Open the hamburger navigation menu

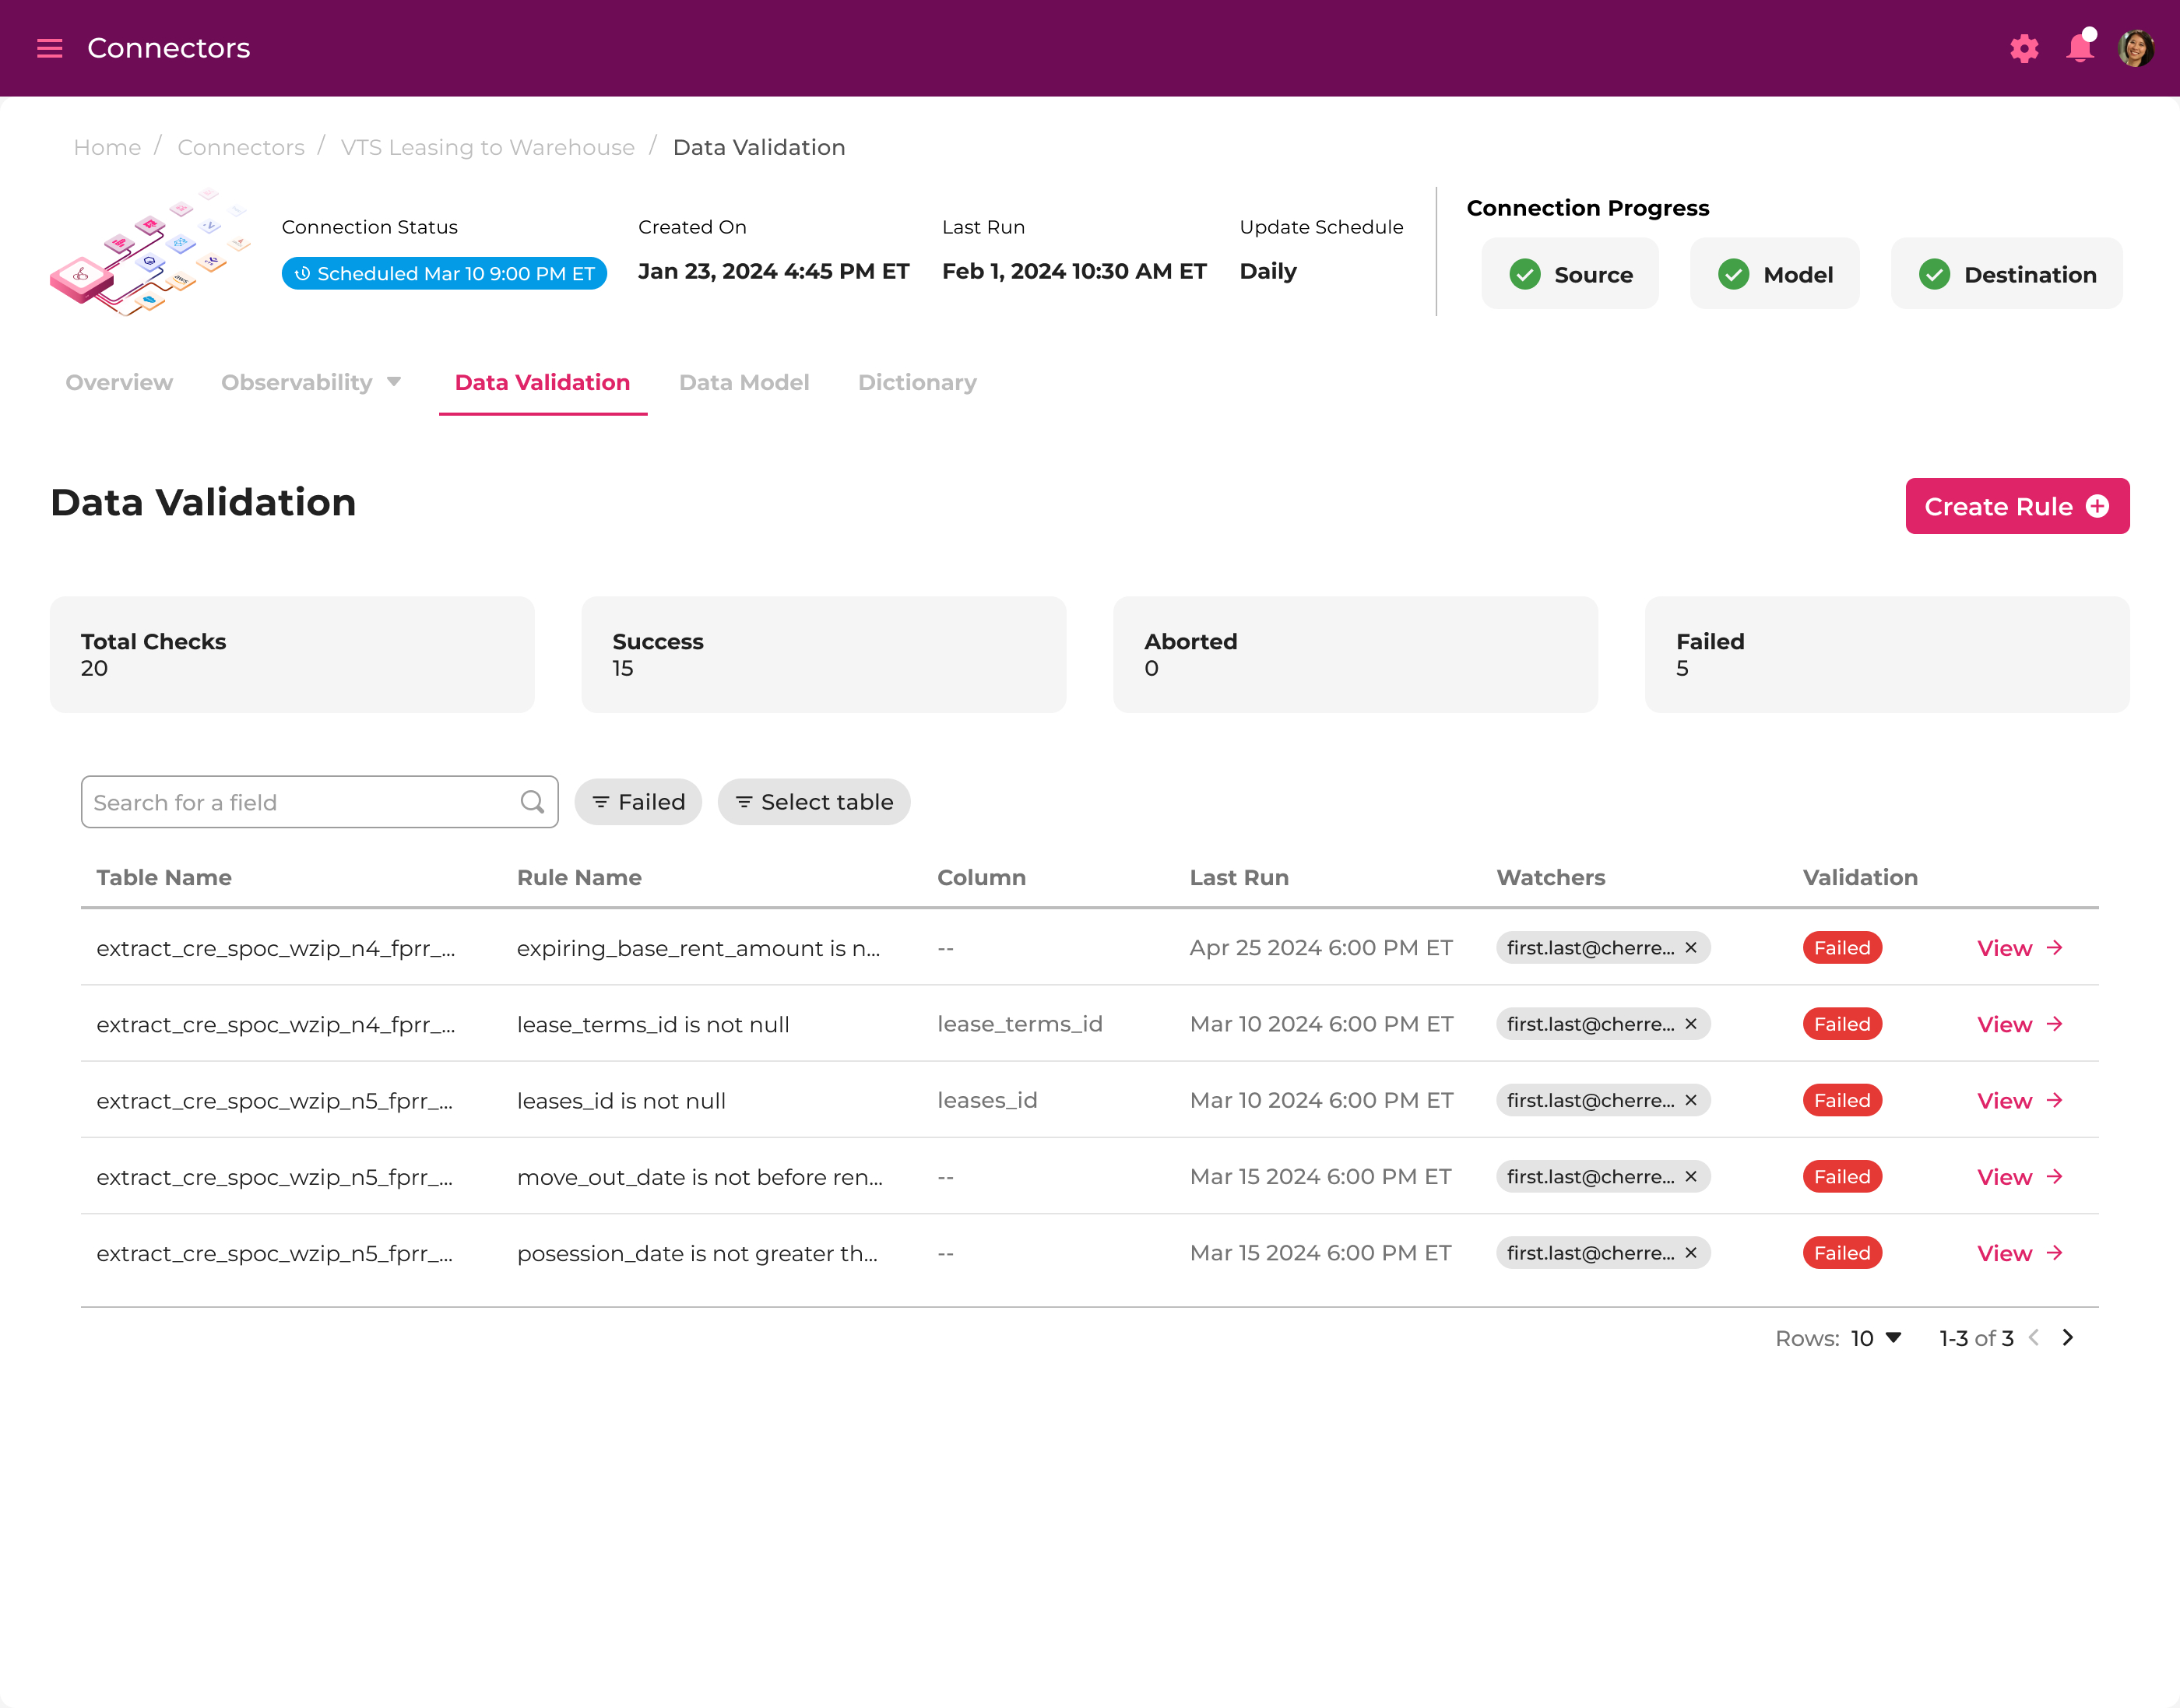(x=49, y=48)
